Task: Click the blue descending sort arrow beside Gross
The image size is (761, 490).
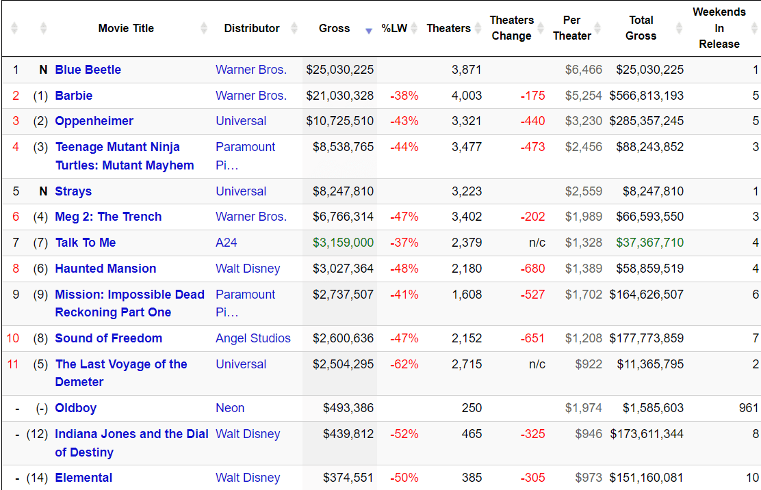Action: point(369,31)
